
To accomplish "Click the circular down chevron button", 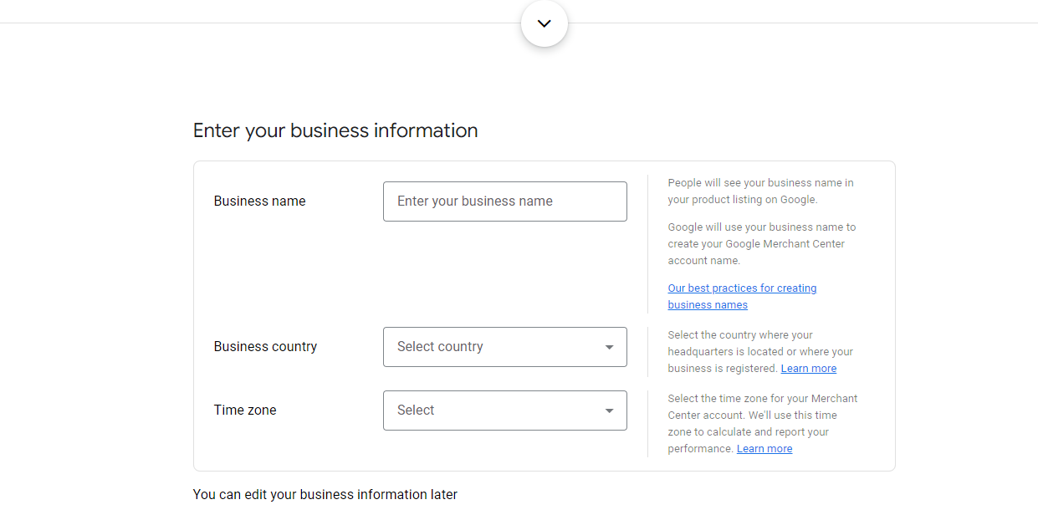I will pos(545,23).
